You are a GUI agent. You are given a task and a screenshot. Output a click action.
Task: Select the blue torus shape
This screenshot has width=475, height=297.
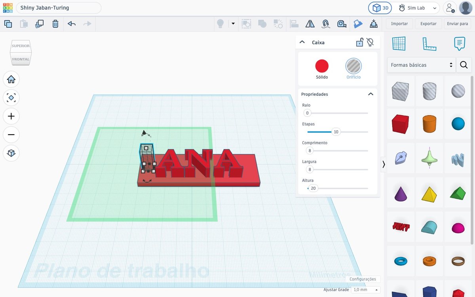click(x=401, y=261)
